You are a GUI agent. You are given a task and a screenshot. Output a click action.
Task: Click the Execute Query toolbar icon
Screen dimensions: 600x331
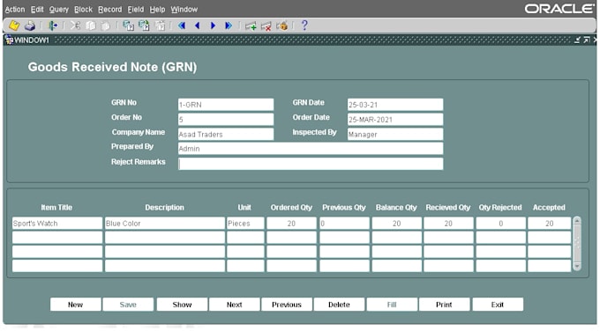pyautogui.click(x=144, y=26)
